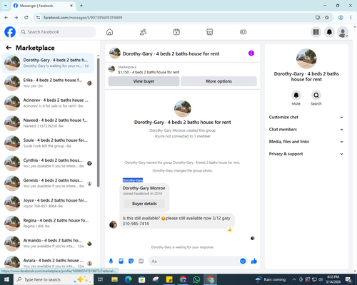357x285 pixels.
Task: Bookmark this page with the star icon
Action: [327, 18]
